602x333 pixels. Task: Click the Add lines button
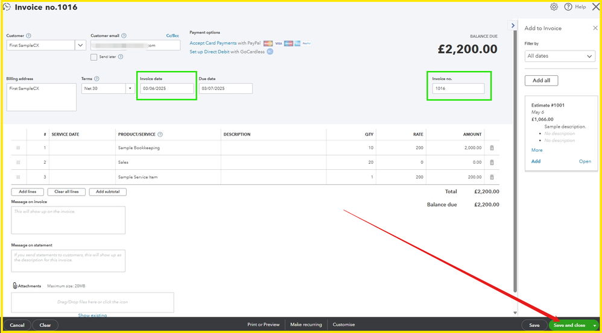point(28,191)
